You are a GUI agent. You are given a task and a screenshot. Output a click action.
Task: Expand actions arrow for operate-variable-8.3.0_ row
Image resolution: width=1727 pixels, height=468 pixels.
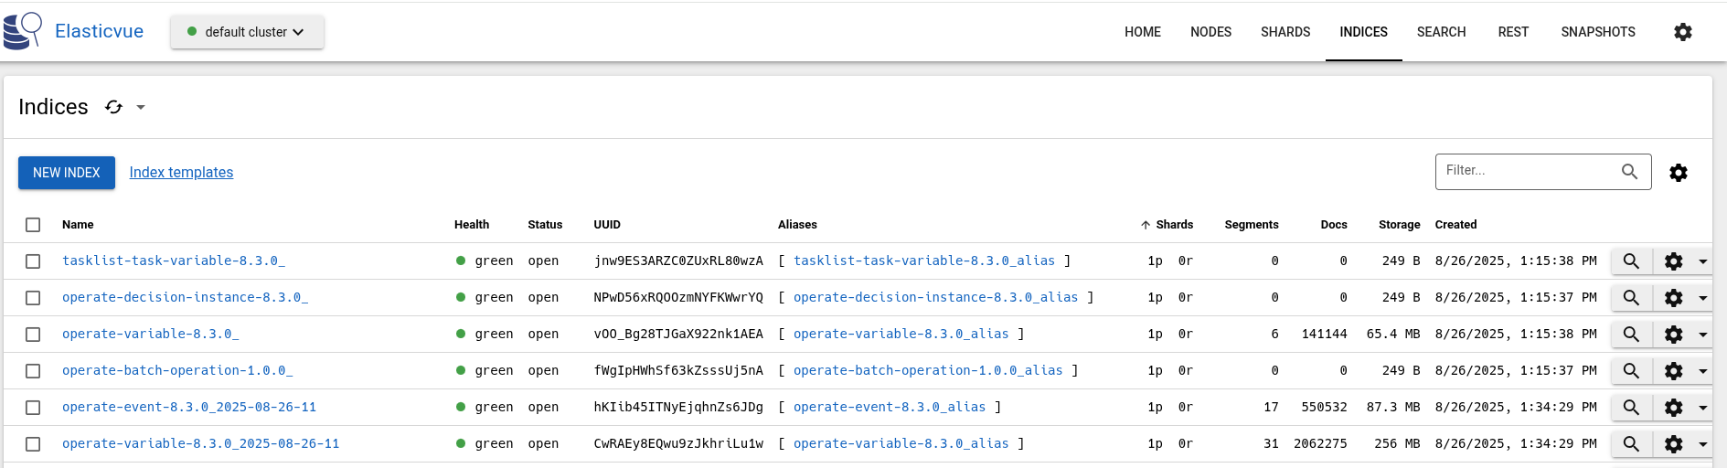tap(1703, 335)
